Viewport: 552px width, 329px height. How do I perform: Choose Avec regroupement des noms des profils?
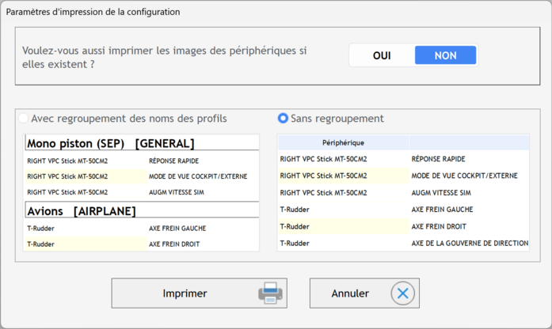(124, 119)
